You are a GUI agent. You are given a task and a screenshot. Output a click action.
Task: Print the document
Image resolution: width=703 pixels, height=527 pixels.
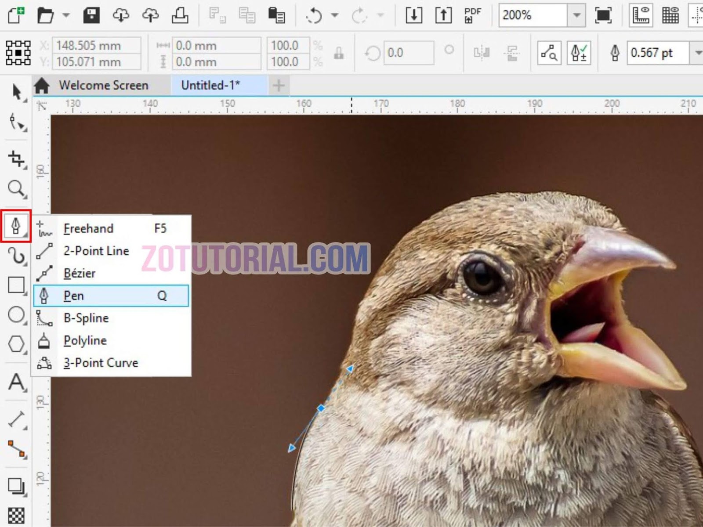(180, 16)
